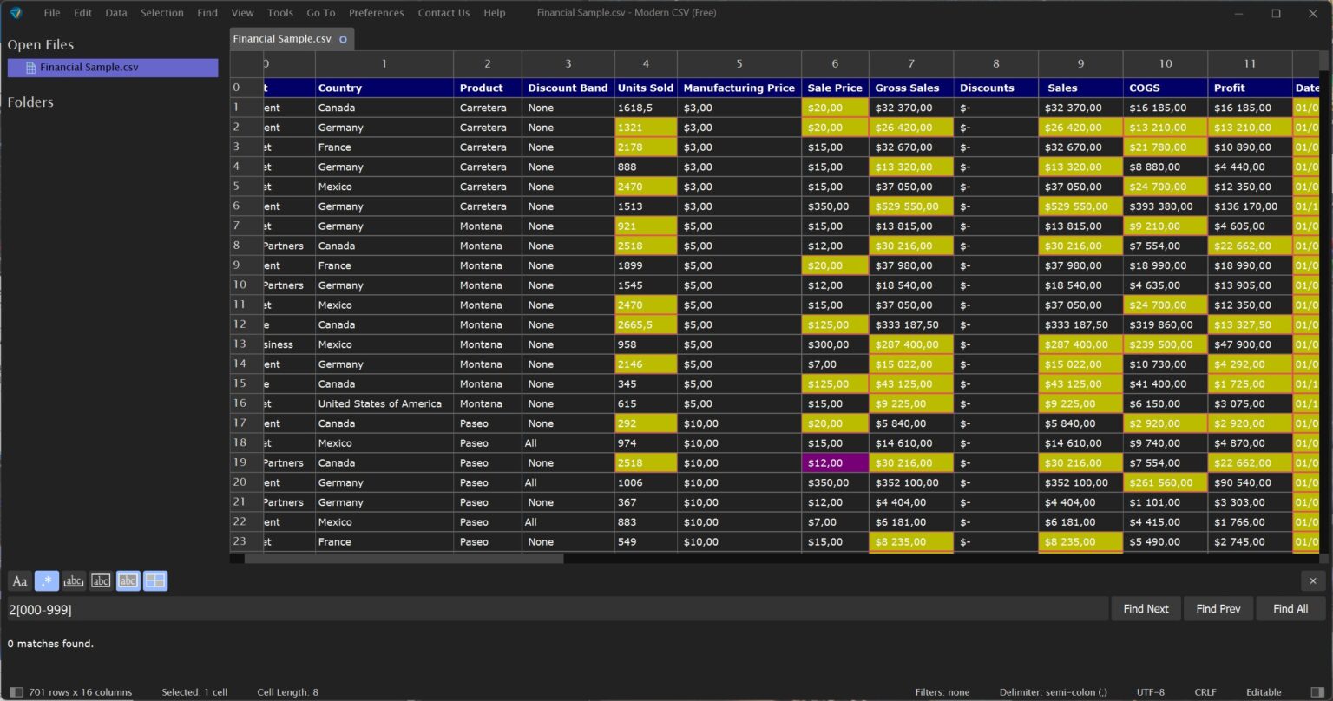
Task: Toggle case-sensitive search (Aa) option
Action: (19, 581)
